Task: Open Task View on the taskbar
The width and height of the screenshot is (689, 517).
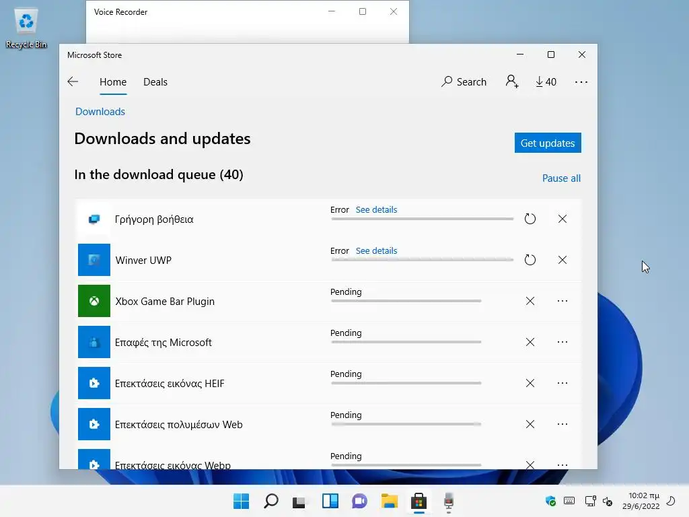Action: point(299,501)
